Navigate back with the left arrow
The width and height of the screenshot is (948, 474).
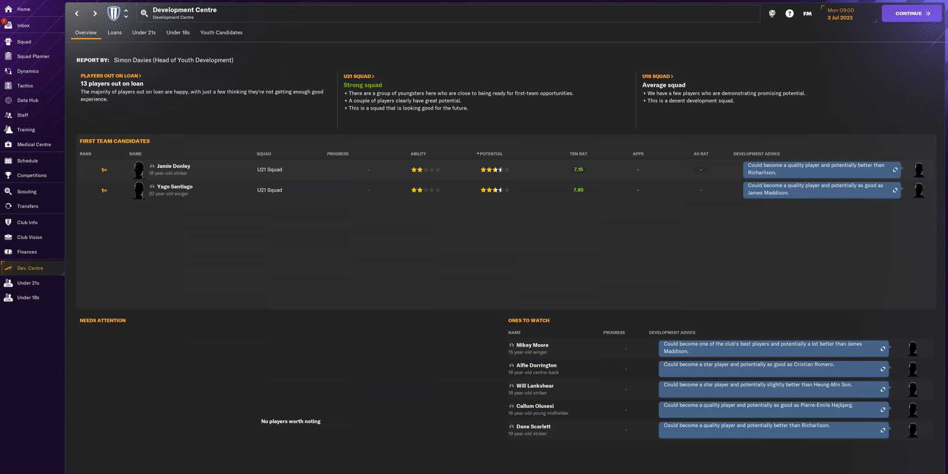[77, 13]
